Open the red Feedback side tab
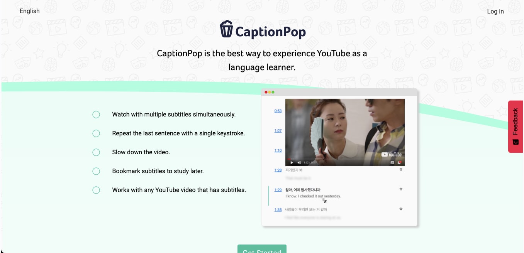This screenshot has width=524, height=253. click(x=516, y=126)
